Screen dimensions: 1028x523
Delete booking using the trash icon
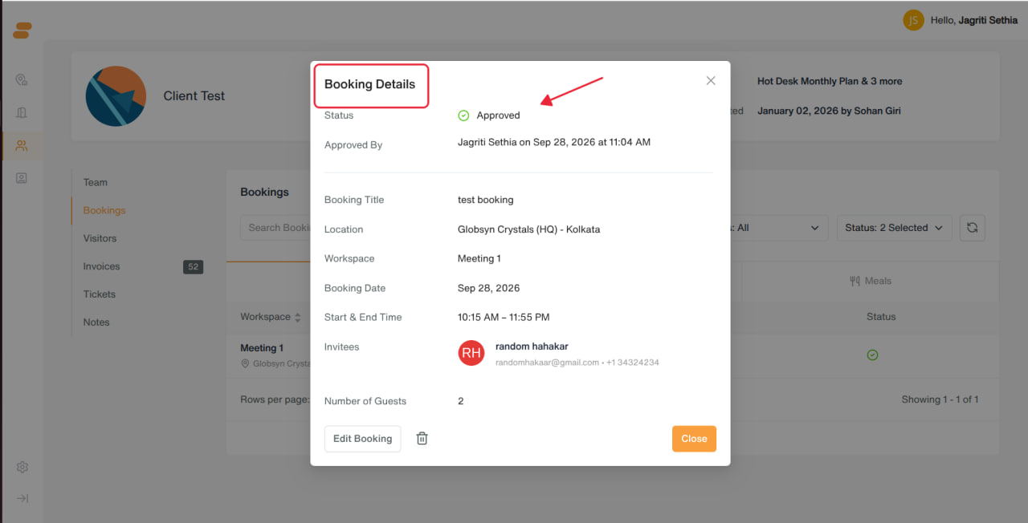pyautogui.click(x=422, y=439)
